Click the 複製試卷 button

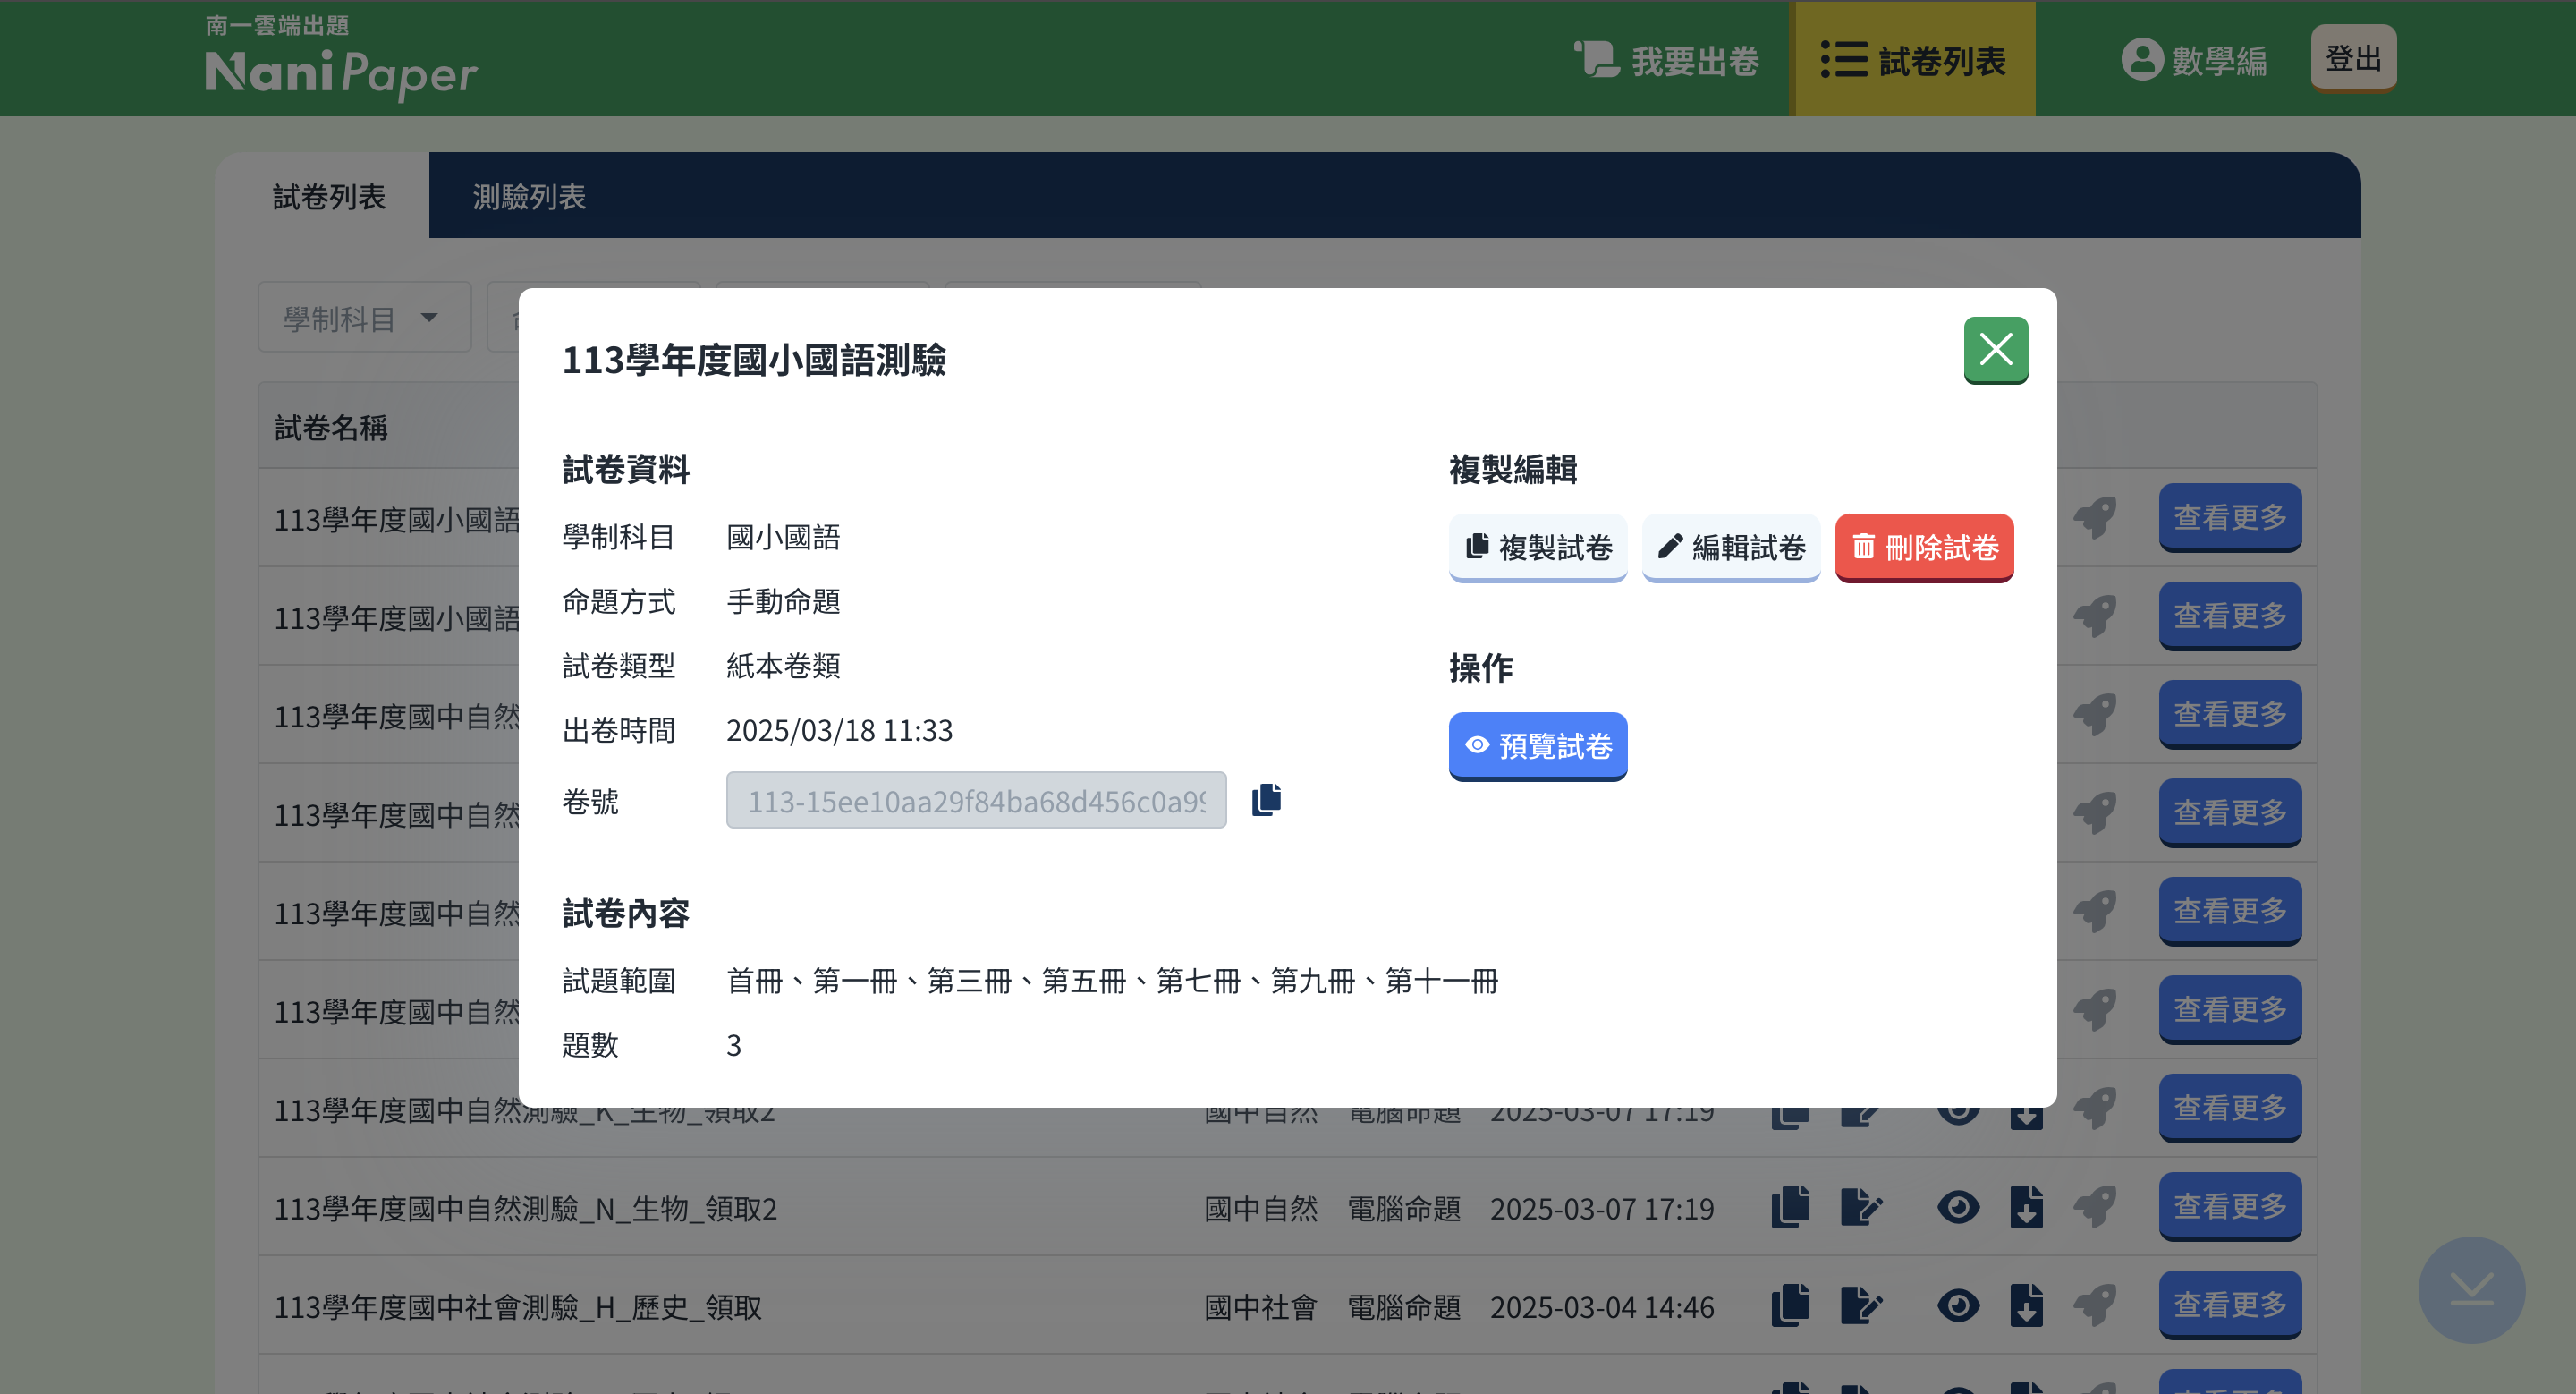pyautogui.click(x=1537, y=547)
